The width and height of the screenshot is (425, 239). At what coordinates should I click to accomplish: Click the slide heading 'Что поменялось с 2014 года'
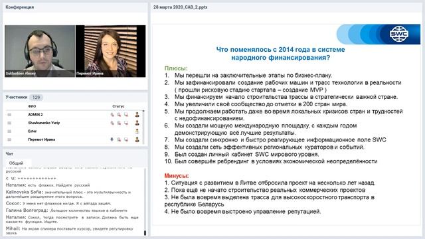(x=280, y=53)
